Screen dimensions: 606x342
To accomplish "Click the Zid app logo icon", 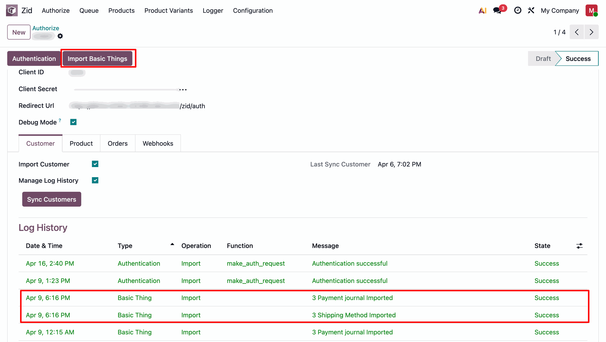I will pyautogui.click(x=12, y=10).
